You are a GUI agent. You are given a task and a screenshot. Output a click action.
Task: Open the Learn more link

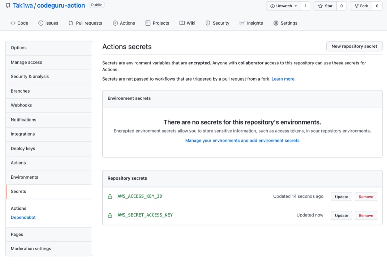[283, 78]
